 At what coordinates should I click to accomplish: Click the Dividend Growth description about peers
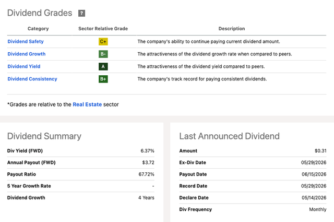coord(214,54)
